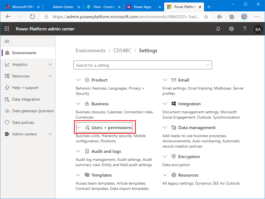Click the Analytics chart icon in sidebar
The image size is (265, 199).
[7, 64]
